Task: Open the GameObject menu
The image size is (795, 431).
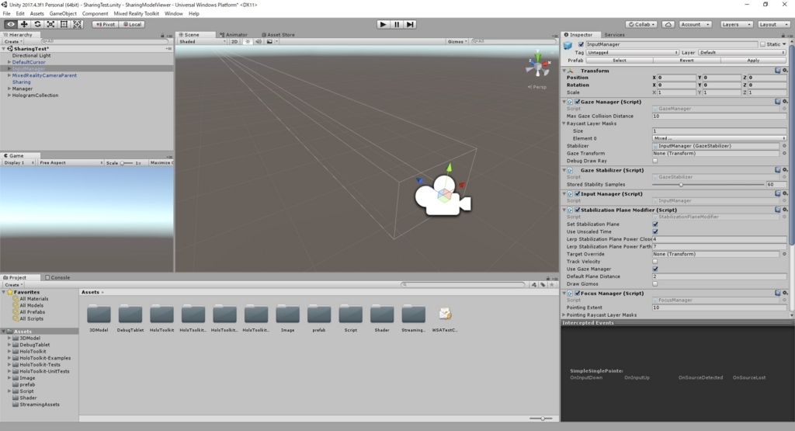Action: tap(63, 14)
